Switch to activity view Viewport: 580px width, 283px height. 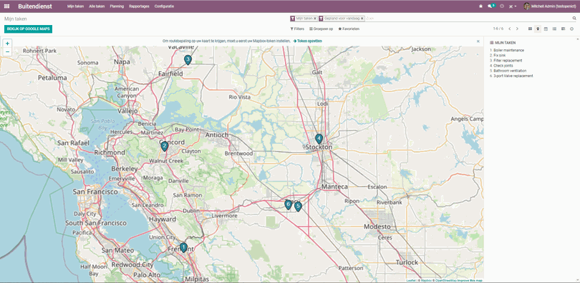tap(571, 29)
